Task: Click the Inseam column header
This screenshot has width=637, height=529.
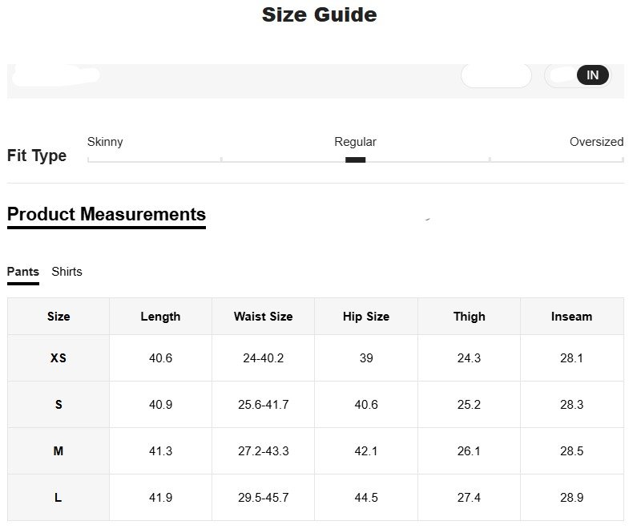Action: [x=571, y=317]
